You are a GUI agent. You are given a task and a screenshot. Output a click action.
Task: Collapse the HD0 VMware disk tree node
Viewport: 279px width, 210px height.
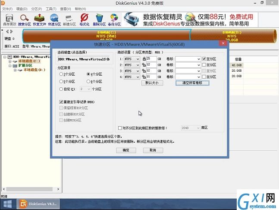[5, 57]
